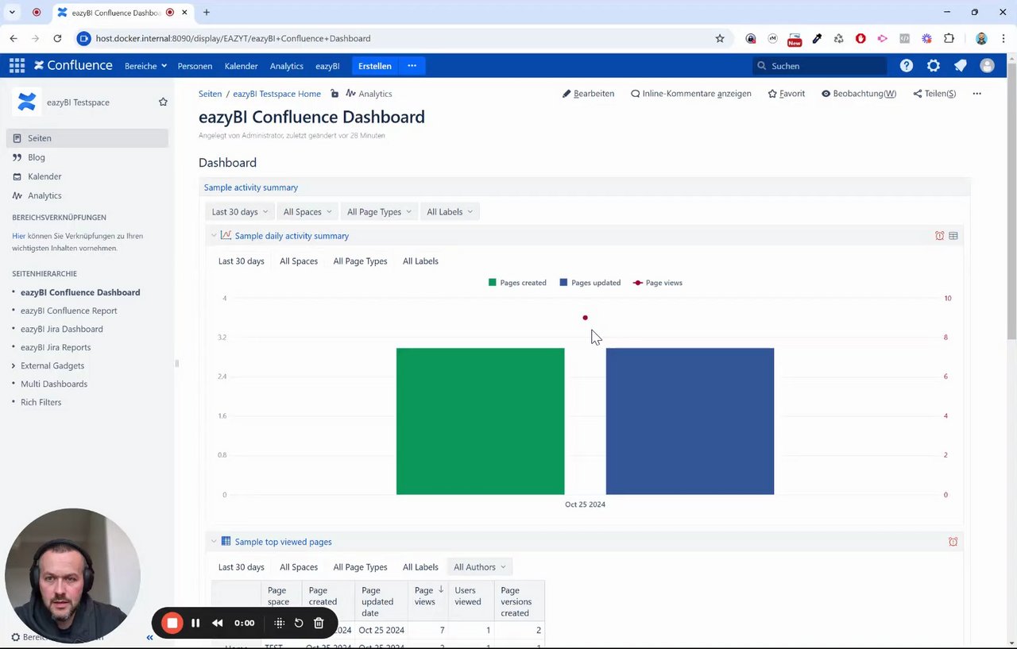Select Seiten in the space sidebar
Viewport: 1017px width, 649px height.
pyautogui.click(x=87, y=138)
